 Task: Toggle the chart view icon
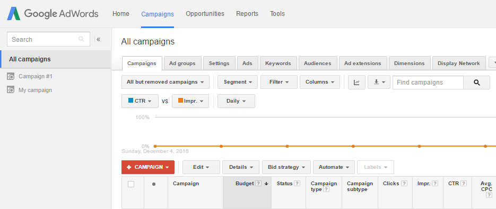356,82
